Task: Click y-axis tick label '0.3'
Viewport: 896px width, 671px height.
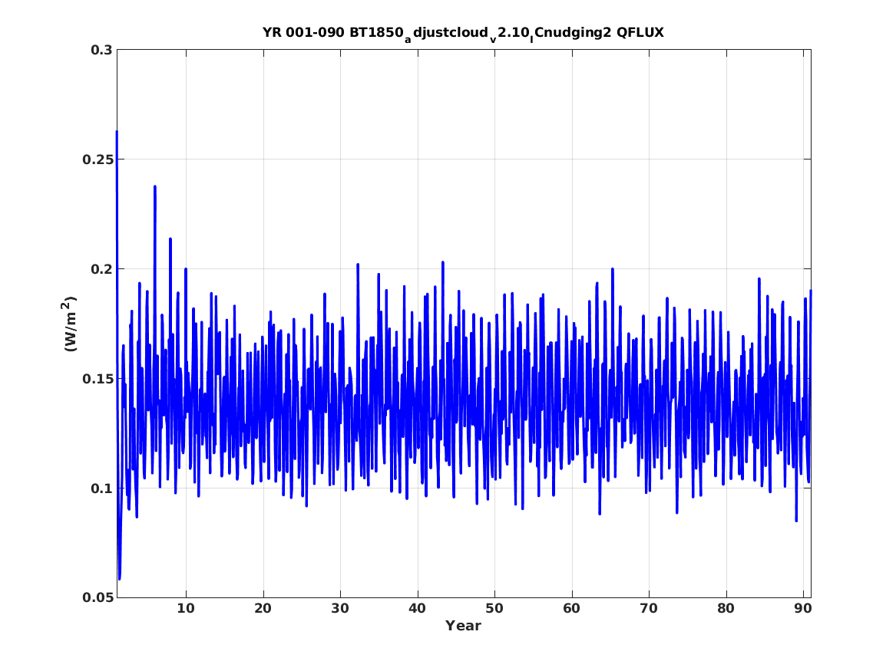Action: pos(101,50)
